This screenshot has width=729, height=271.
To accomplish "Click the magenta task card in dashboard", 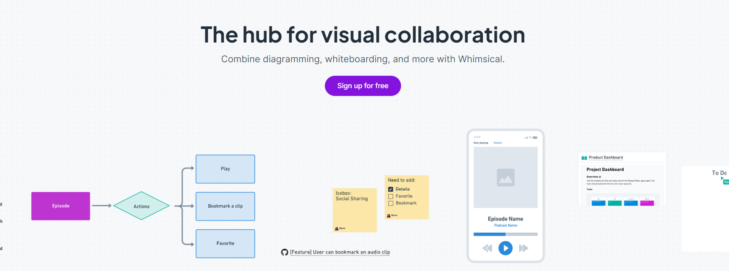I will click(x=647, y=203).
